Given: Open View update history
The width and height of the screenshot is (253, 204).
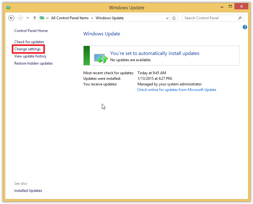Looking at the screenshot, I should (x=30, y=56).
